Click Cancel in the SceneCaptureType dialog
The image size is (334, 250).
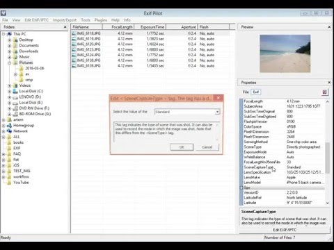[x=207, y=147]
